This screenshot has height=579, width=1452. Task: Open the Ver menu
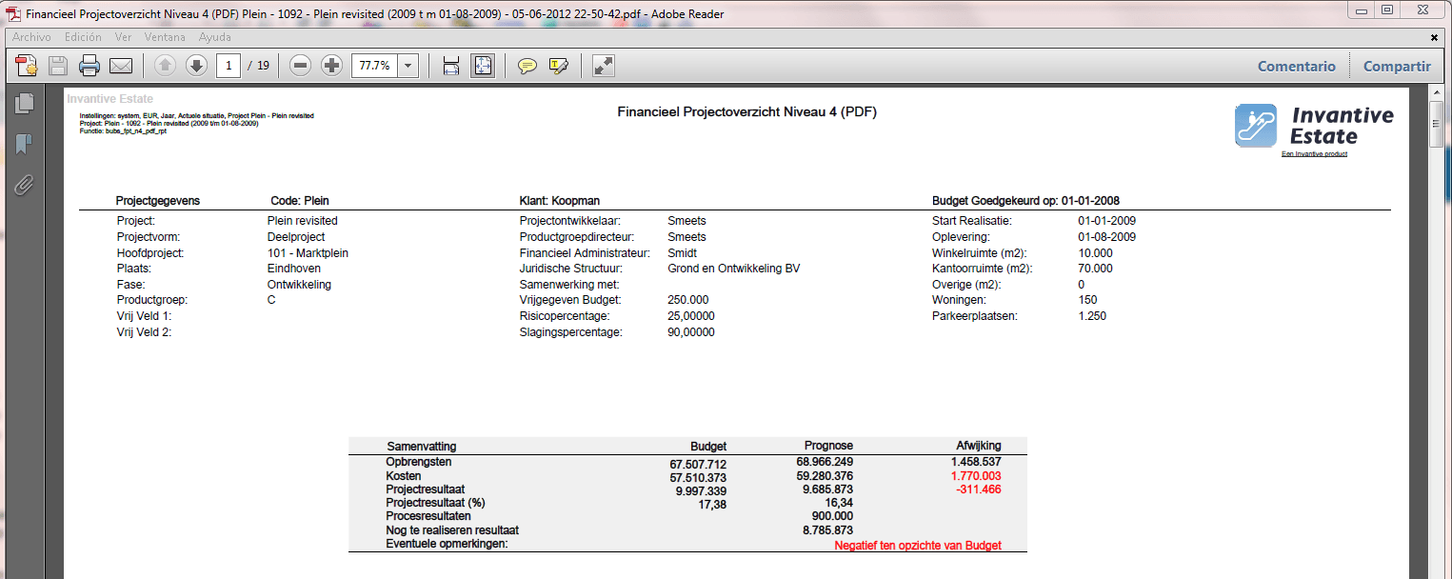(122, 36)
